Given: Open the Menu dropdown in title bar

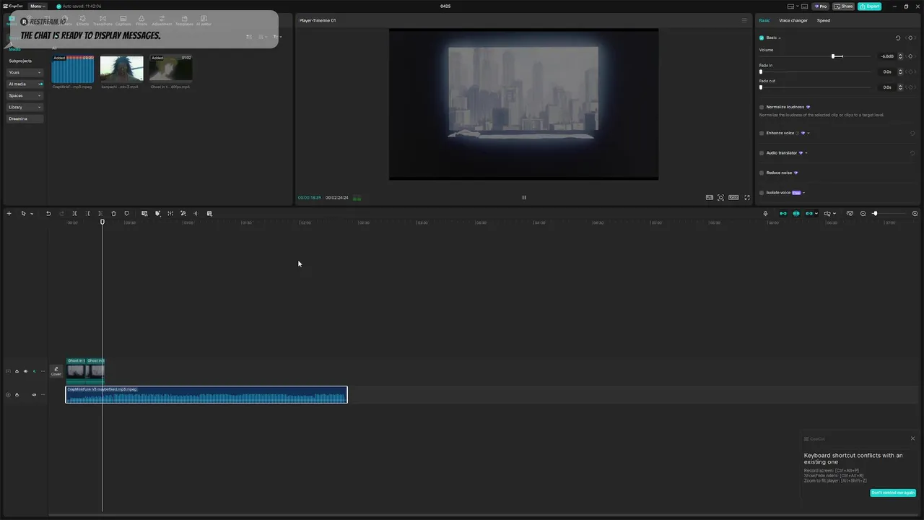Looking at the screenshot, I should coord(38,6).
